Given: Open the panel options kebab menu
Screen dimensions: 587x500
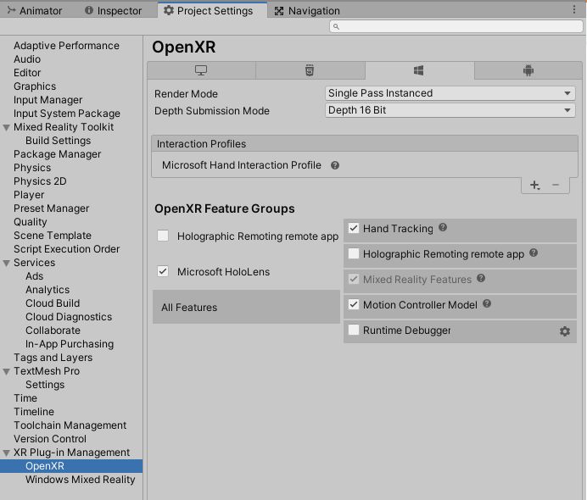Looking at the screenshot, I should (x=574, y=9).
